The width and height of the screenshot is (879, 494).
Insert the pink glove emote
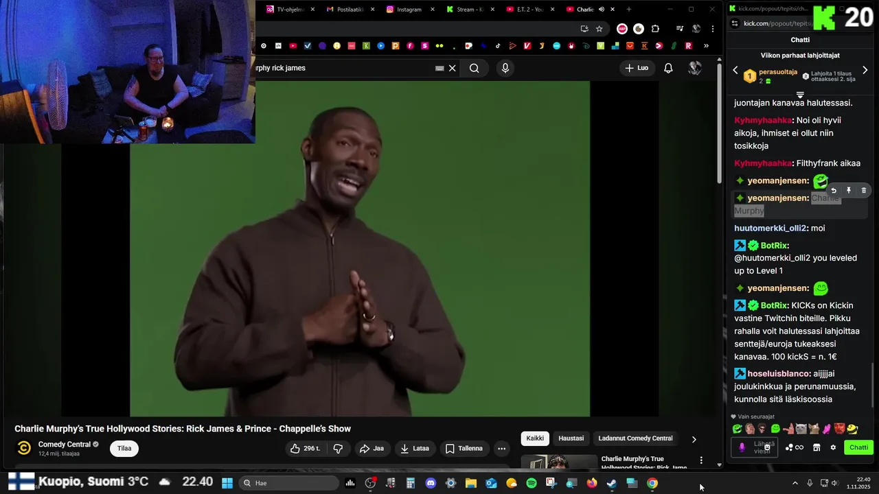[x=827, y=429]
